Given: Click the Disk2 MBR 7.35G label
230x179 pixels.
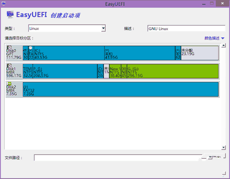Looking at the screenshot, I should click(11, 90).
